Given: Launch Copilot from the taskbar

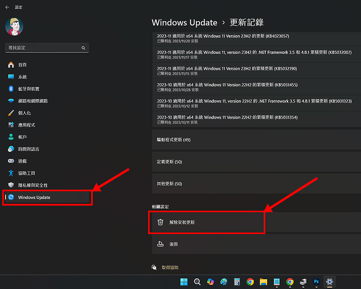Looking at the screenshot, I should click(x=211, y=282).
